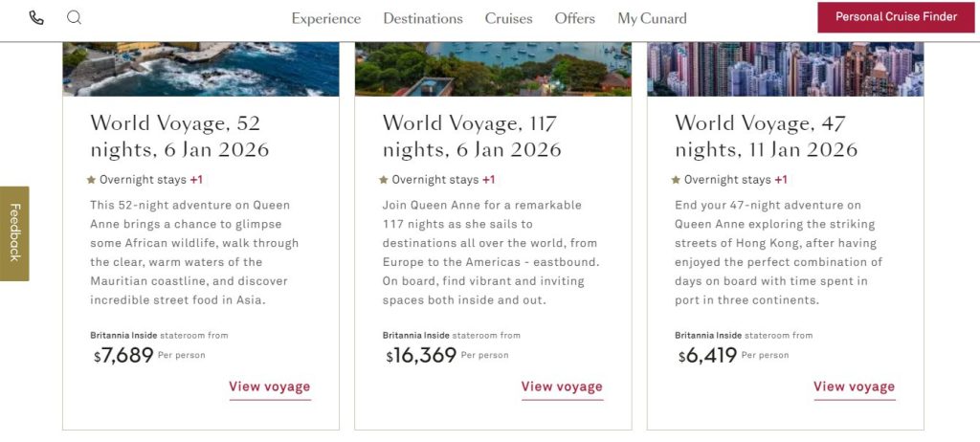The width and height of the screenshot is (980, 442).
Task: Click the star icon on 47-night voyage
Action: (676, 180)
